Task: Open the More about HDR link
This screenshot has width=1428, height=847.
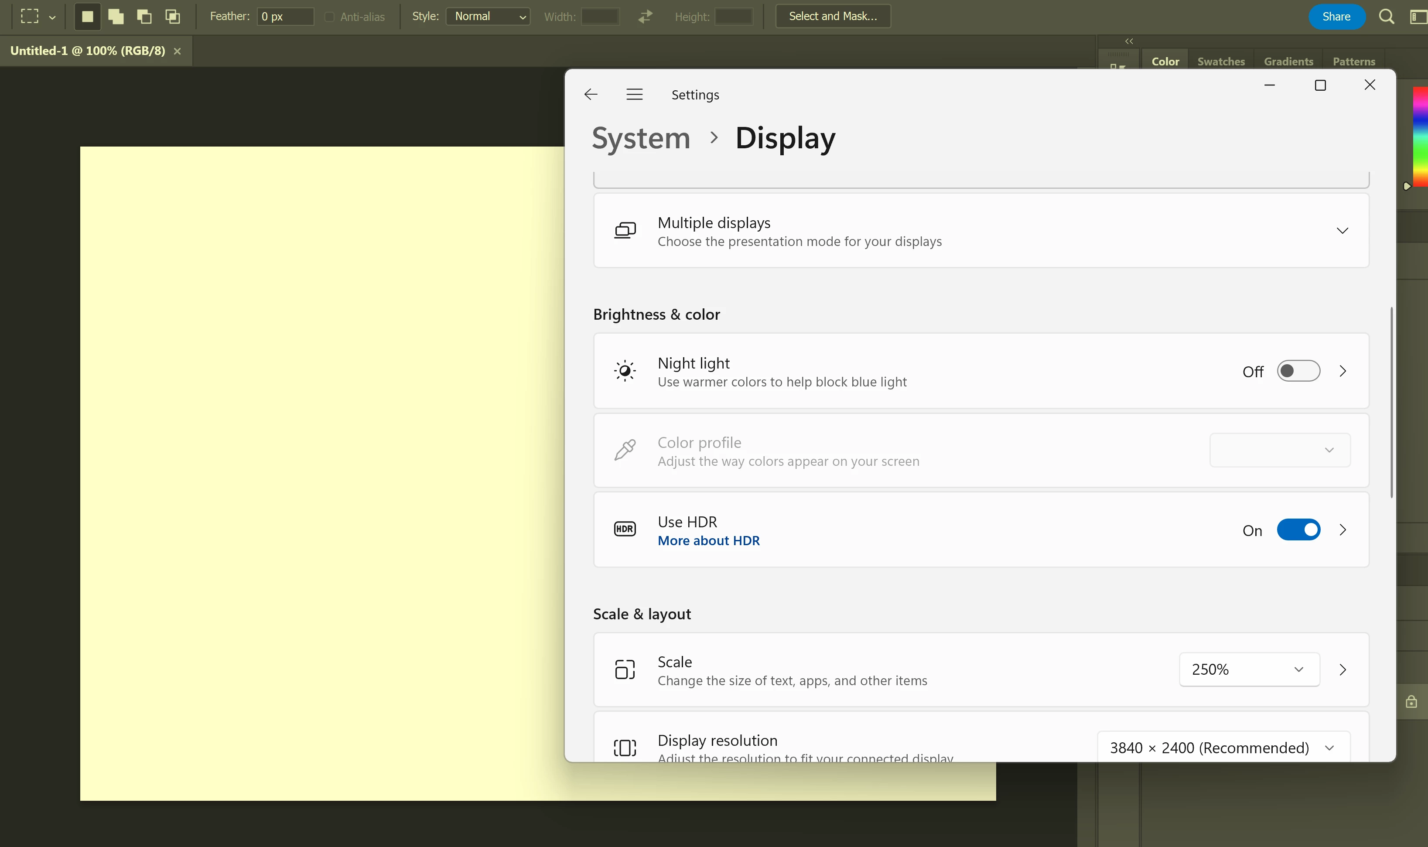Action: tap(708, 540)
